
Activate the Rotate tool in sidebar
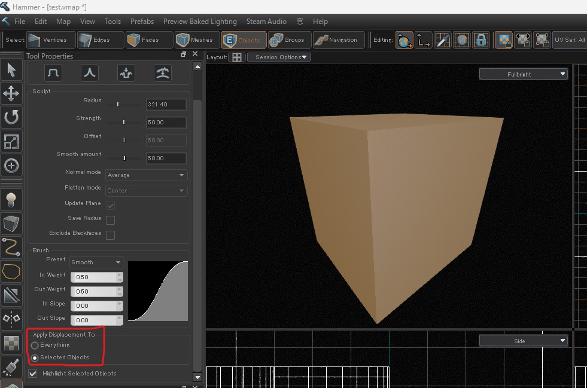tap(11, 117)
